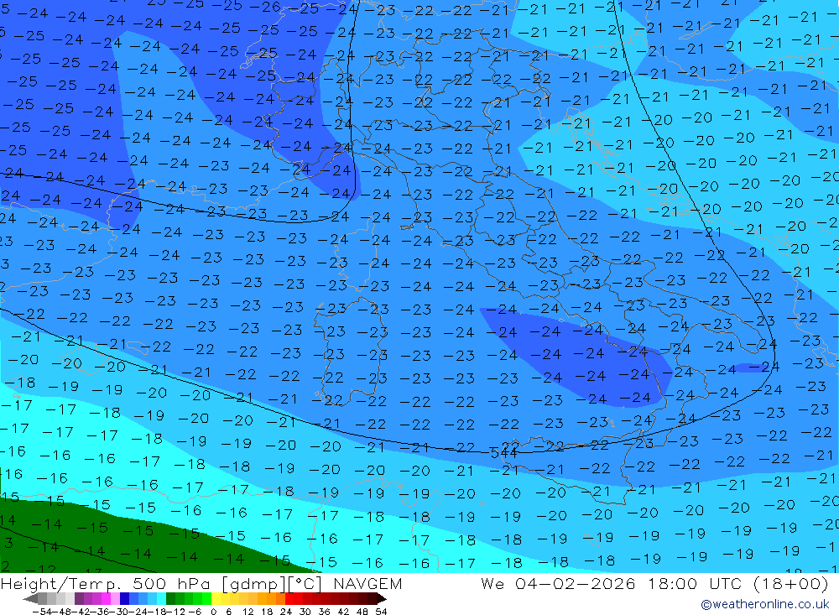Viewport: 839px width, 615px height.
Task: Click the date '04-02-2026' in footer
Action: [x=576, y=583]
